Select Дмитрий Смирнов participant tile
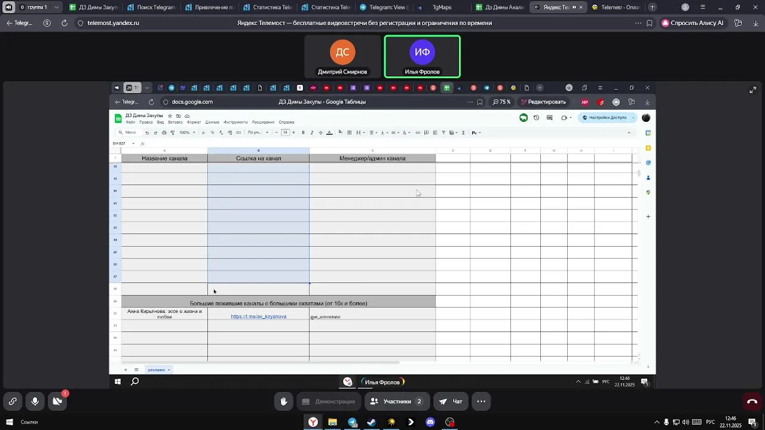765x430 pixels. click(x=342, y=57)
